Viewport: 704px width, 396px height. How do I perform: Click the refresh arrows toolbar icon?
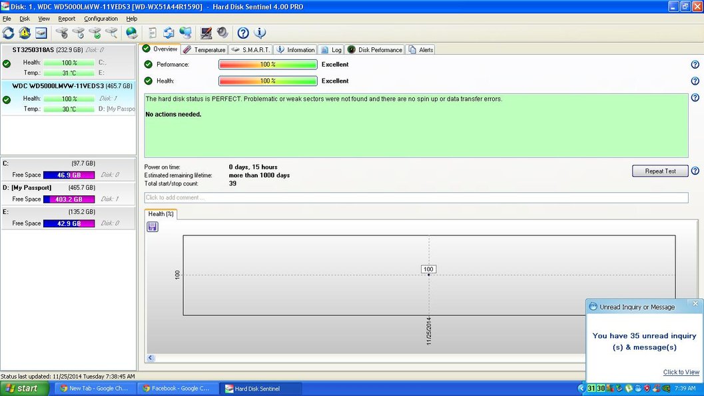click(9, 33)
